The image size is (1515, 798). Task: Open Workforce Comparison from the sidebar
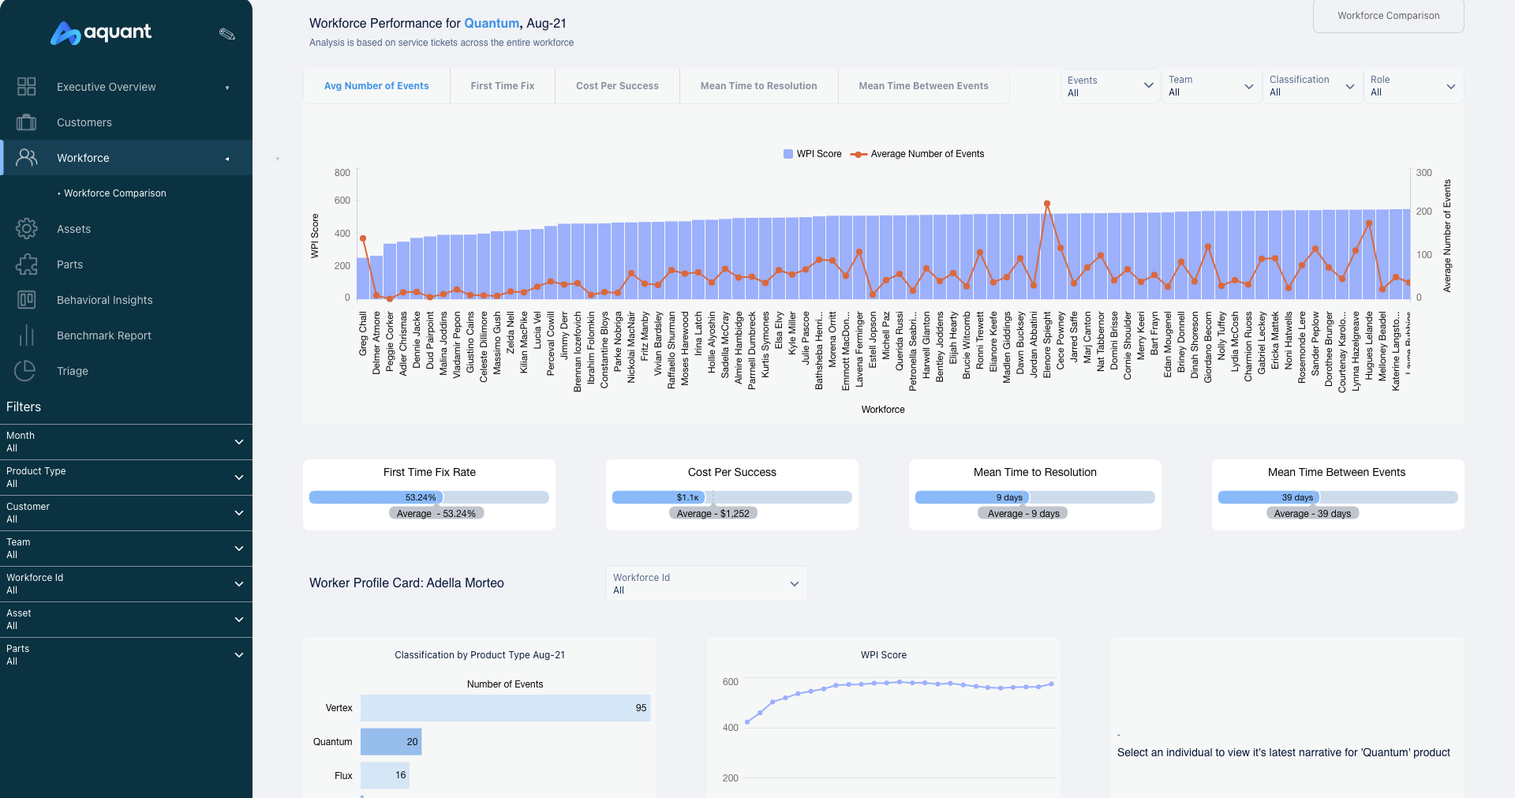pos(115,193)
